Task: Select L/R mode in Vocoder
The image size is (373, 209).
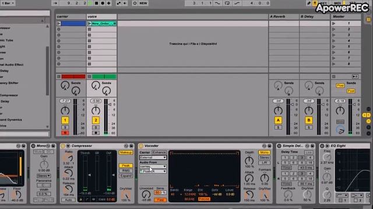Action: pos(264,163)
